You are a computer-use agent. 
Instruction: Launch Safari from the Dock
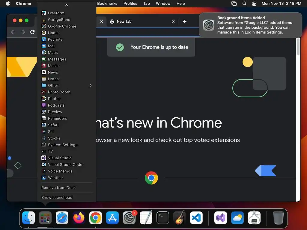coord(62,217)
